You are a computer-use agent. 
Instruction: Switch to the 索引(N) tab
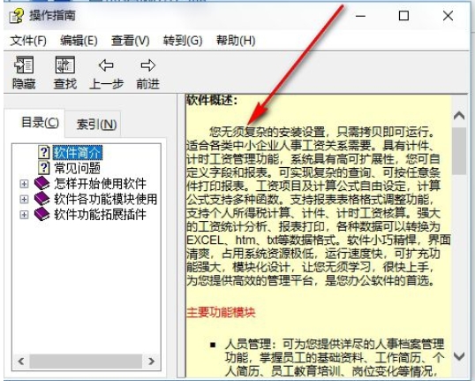(96, 124)
